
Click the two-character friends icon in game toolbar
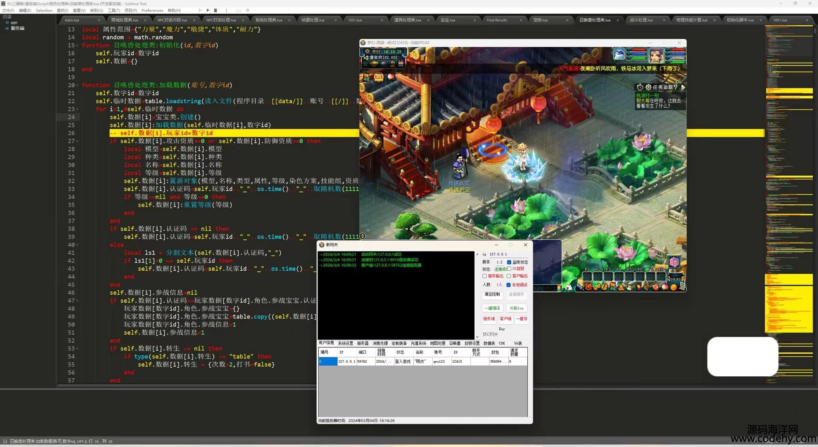pyautogui.click(x=613, y=287)
